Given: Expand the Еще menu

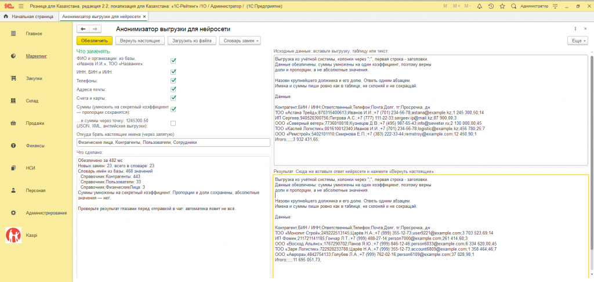Looking at the screenshot, I should tap(577, 41).
